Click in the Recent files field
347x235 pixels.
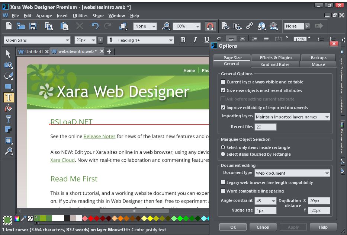click(x=265, y=127)
